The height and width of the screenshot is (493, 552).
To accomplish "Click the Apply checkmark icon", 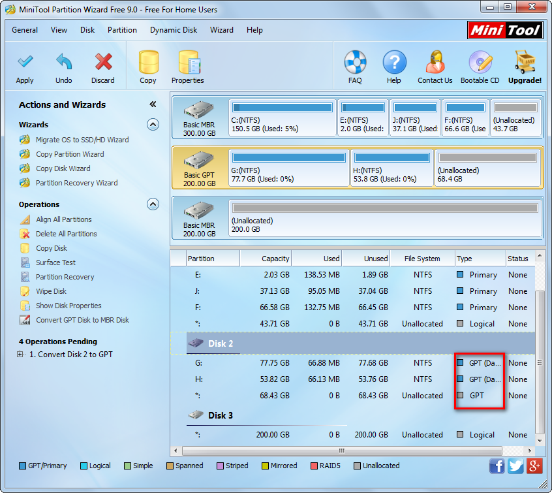I will tap(25, 63).
